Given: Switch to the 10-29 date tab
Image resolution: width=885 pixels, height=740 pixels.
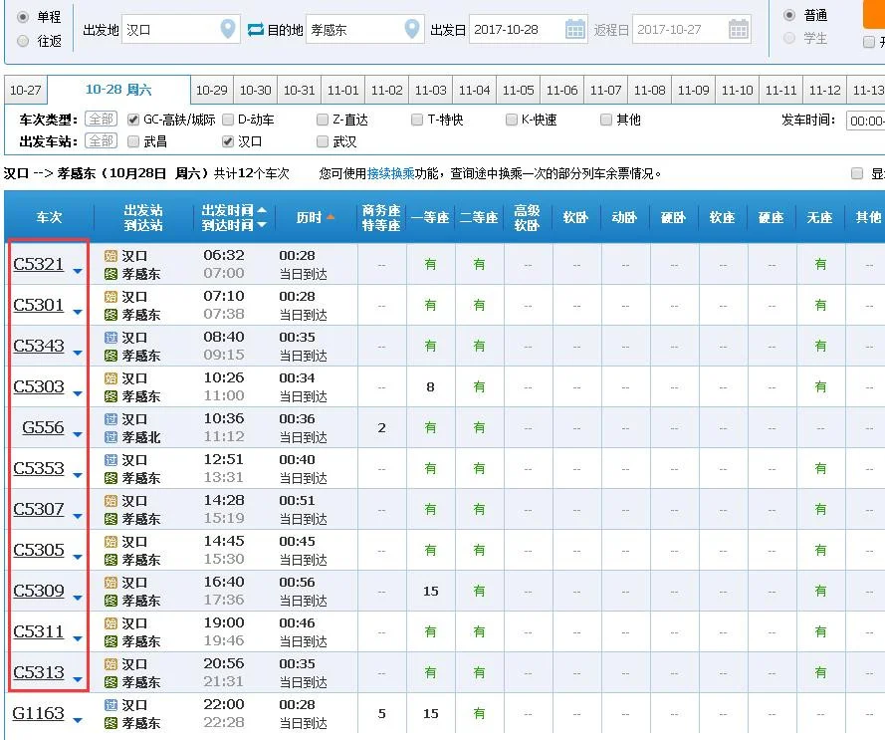Looking at the screenshot, I should (211, 90).
